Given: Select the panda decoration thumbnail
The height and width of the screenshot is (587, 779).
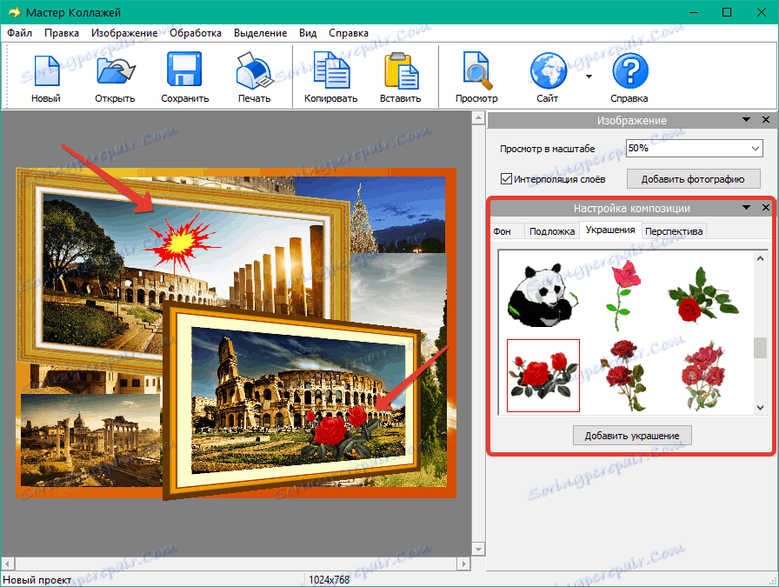Looking at the screenshot, I should pos(543,295).
